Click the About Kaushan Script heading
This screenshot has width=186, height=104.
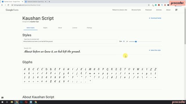(38, 97)
